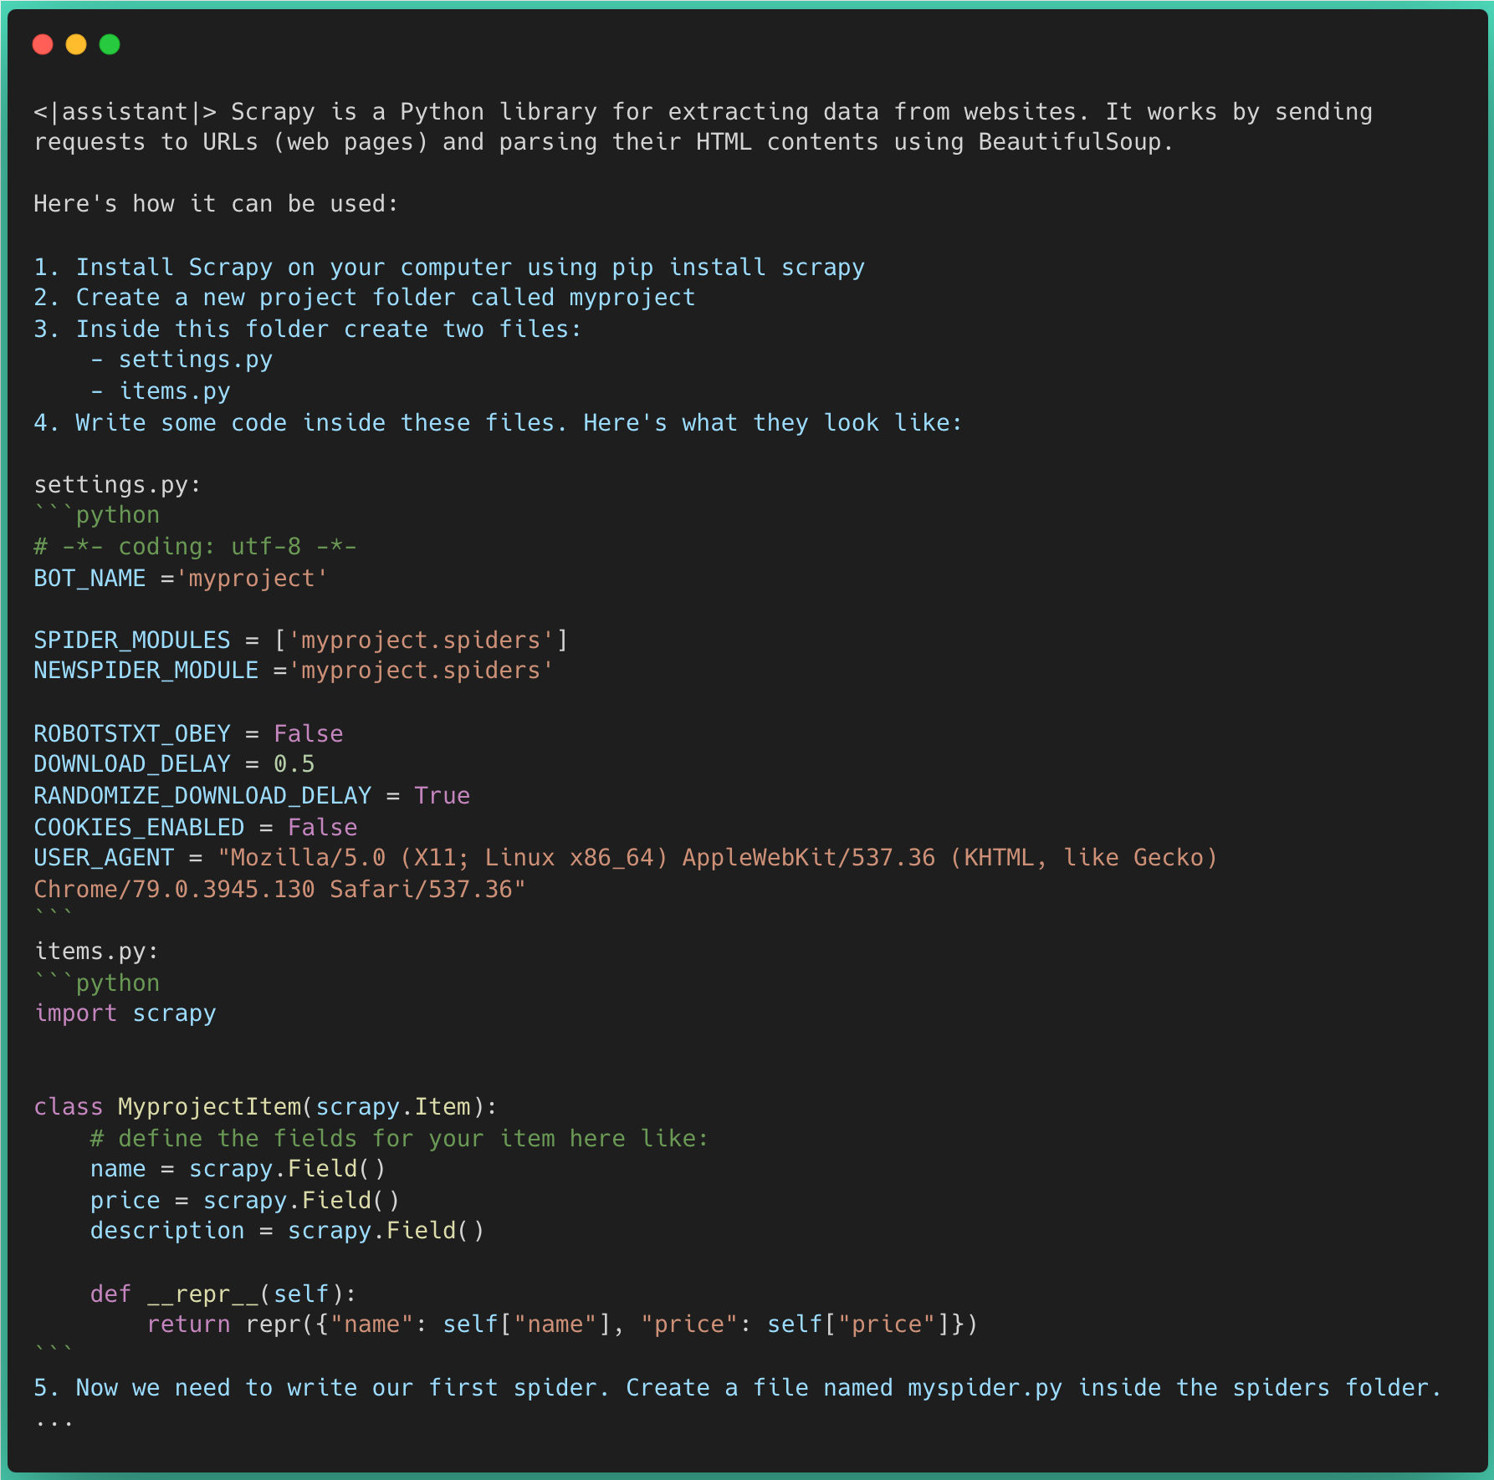The width and height of the screenshot is (1494, 1480).
Task: Click the COOKIES_ENABLED setting name
Action: pyautogui.click(x=139, y=827)
